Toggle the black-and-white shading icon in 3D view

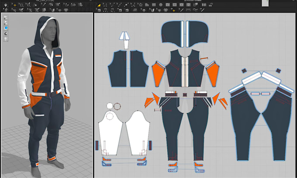tap(6, 34)
